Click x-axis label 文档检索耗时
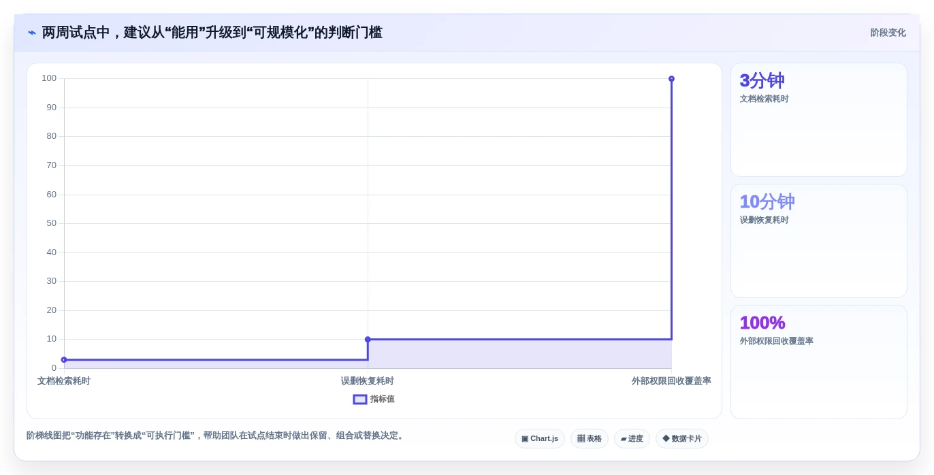This screenshot has width=934, height=475. click(64, 381)
